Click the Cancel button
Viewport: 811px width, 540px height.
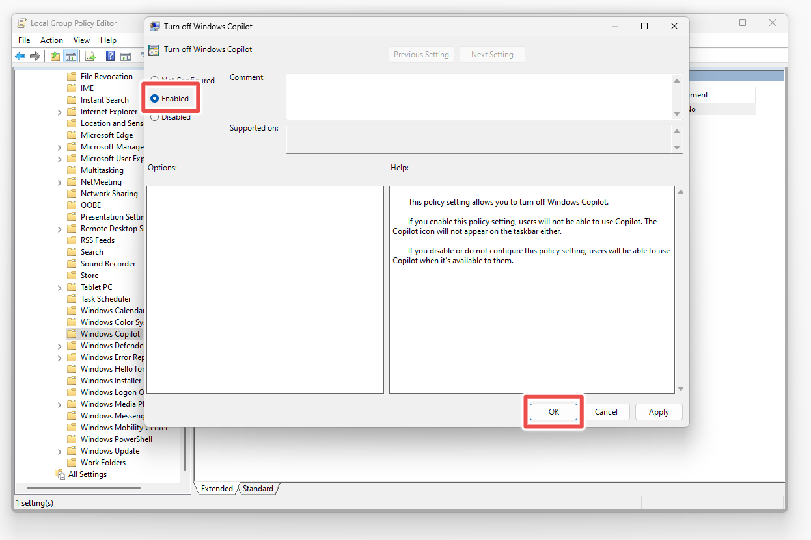(606, 412)
